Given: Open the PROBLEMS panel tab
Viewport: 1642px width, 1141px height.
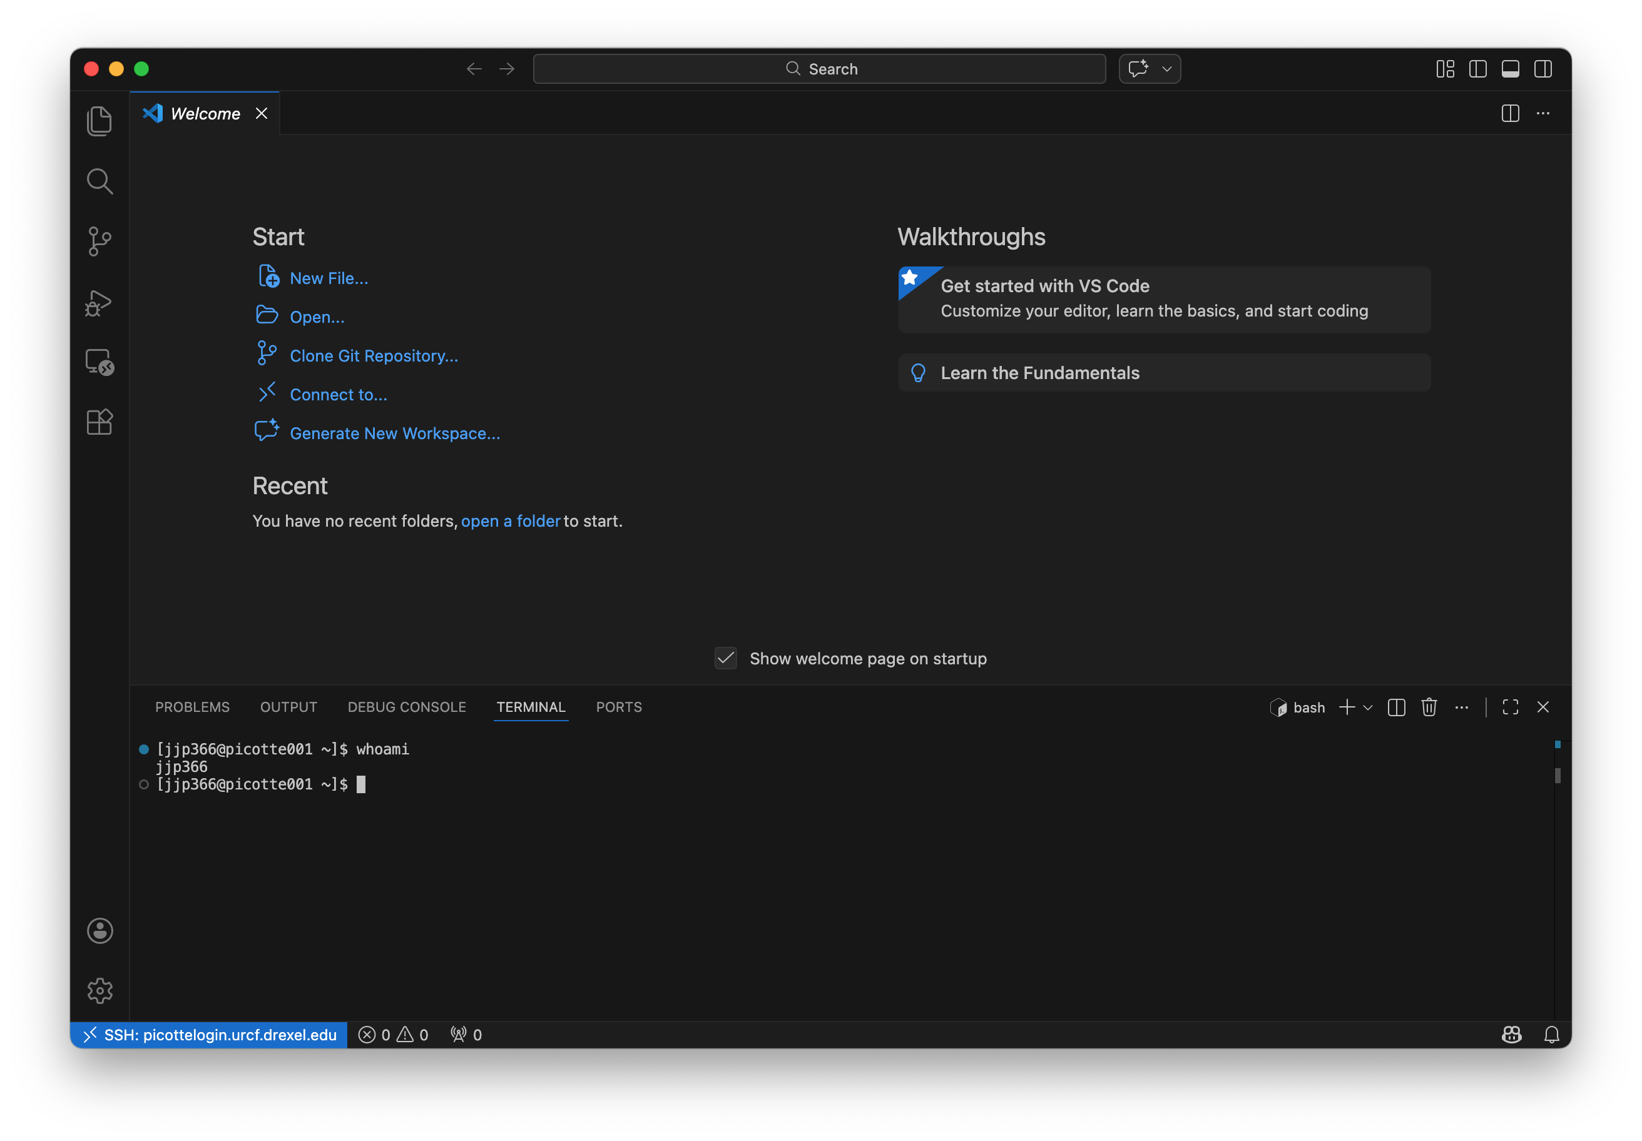Looking at the screenshot, I should (191, 707).
